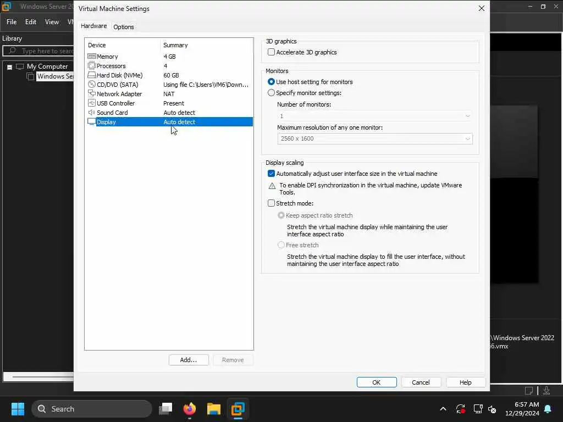The width and height of the screenshot is (563, 422).
Task: Close the Virtual Machine Settings dialog
Action: pyautogui.click(x=482, y=8)
